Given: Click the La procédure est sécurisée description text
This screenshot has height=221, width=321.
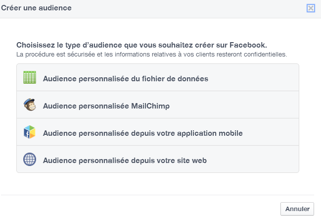Looking at the screenshot, I should (152, 55).
